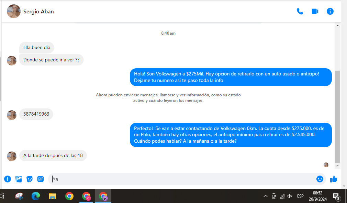This screenshot has height=203, width=347.
Task: Attach a photo or file to message
Action: click(x=19, y=179)
